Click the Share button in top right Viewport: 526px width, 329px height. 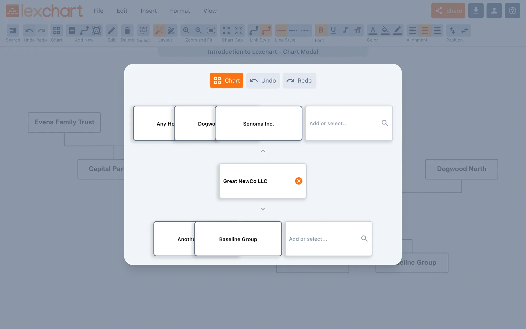448,10
